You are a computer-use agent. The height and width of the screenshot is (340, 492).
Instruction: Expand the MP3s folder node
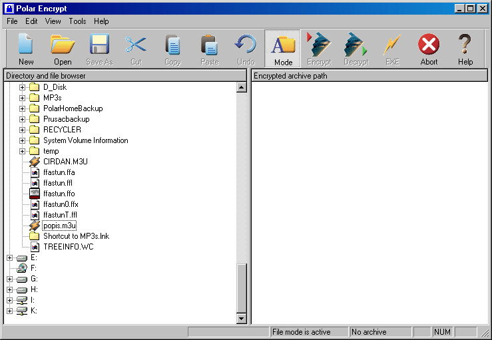tap(22, 98)
